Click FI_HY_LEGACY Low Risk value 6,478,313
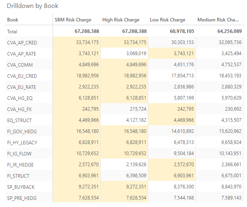The height and width of the screenshot is (207, 247). coord(184,142)
